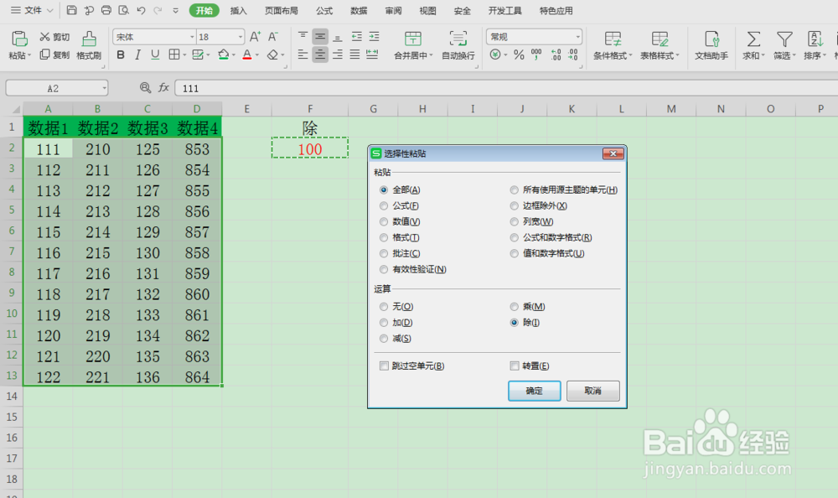Click the Save icon in quick access toolbar
Viewport: 838px width, 498px height.
71,10
